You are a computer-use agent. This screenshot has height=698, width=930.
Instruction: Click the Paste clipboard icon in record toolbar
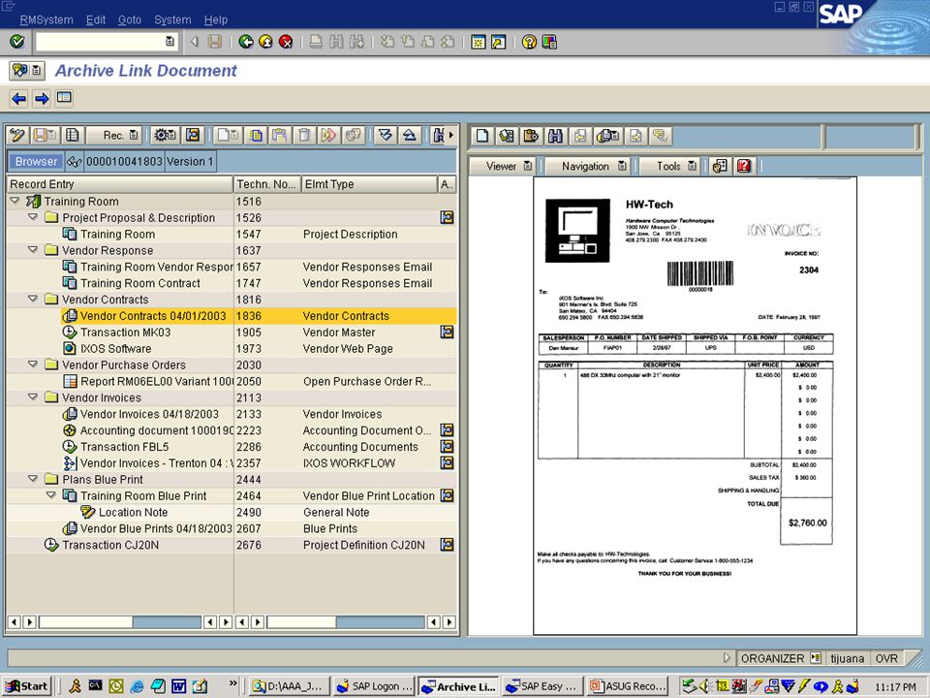[279, 136]
